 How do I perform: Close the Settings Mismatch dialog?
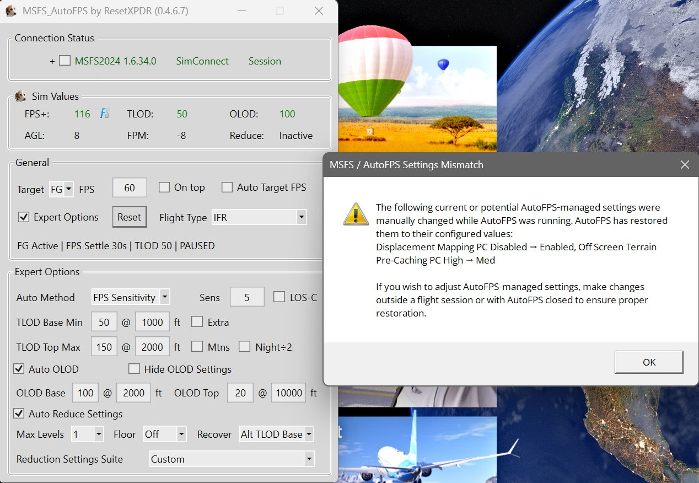tap(685, 165)
